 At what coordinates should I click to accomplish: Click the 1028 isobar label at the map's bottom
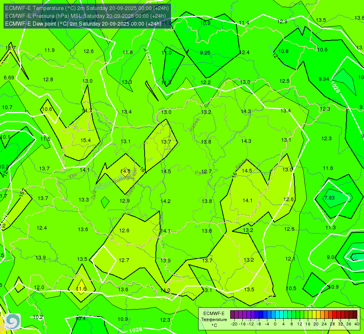[x=136, y=330]
